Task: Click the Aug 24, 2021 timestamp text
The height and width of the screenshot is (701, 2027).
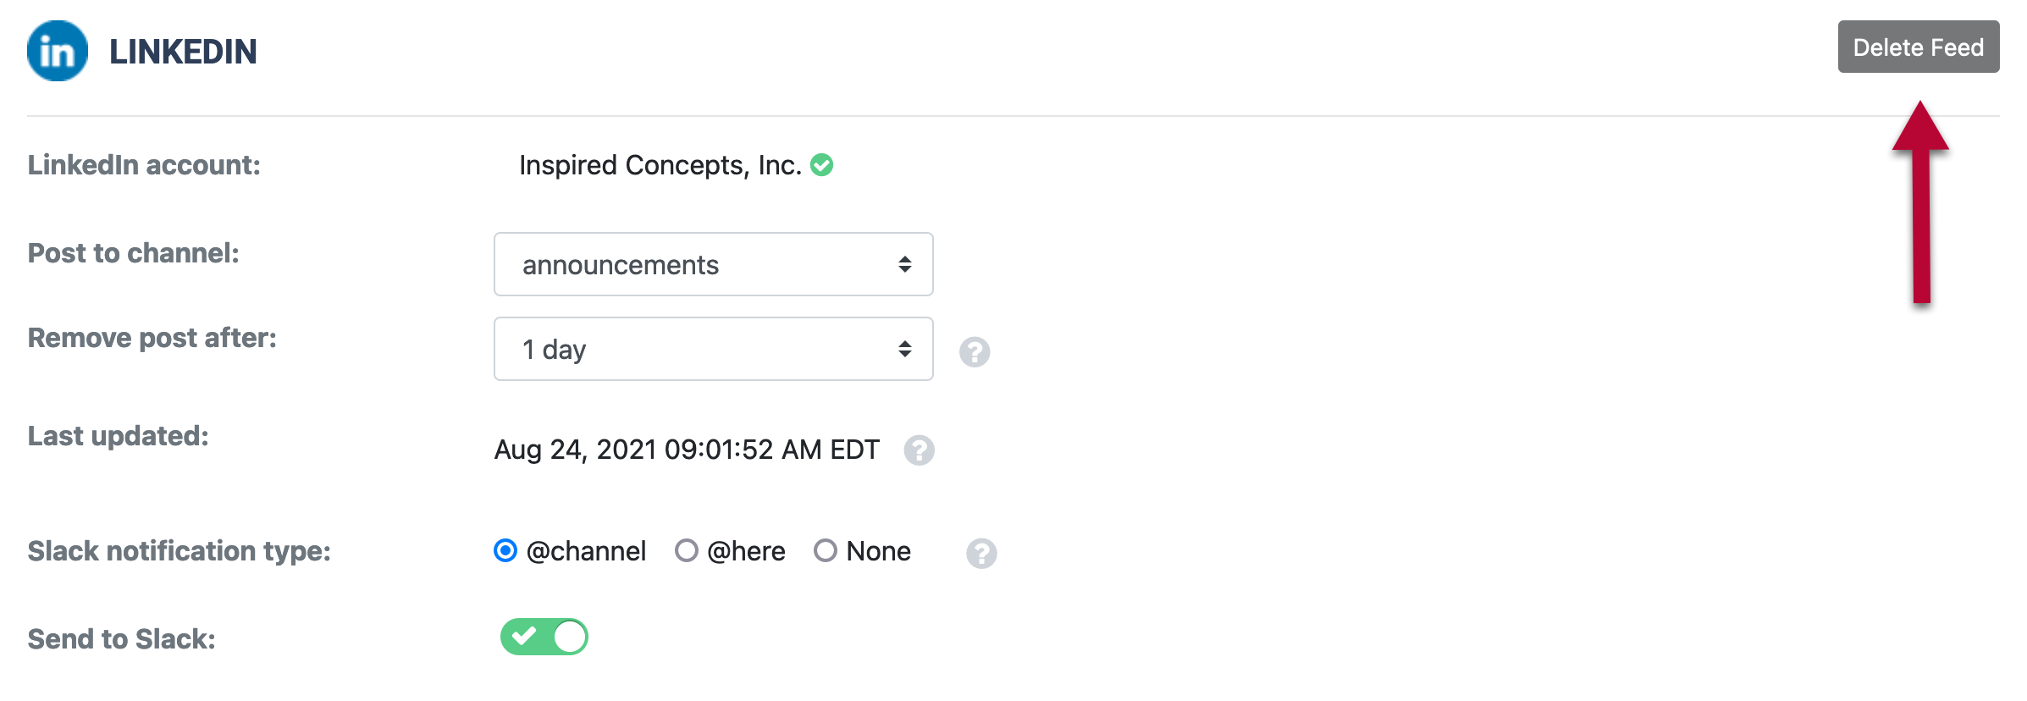Action: click(x=687, y=450)
